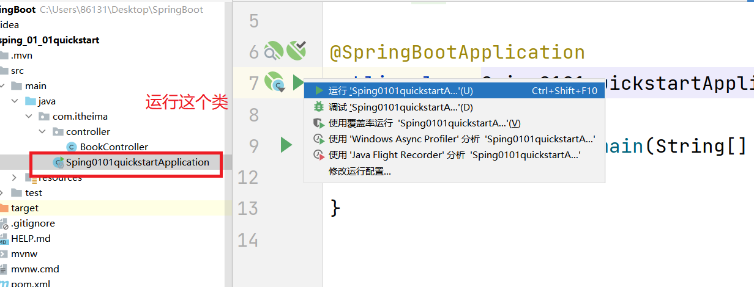Click the project path C:\Users\86131\Desktop\SpringBoot
754x287 pixels.
click(x=122, y=10)
